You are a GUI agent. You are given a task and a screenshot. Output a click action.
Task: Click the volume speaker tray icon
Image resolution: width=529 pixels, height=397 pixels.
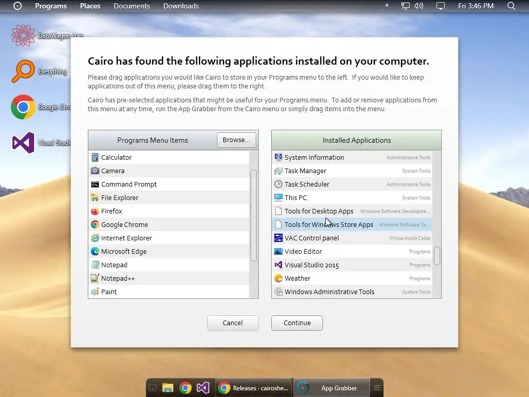(418, 6)
